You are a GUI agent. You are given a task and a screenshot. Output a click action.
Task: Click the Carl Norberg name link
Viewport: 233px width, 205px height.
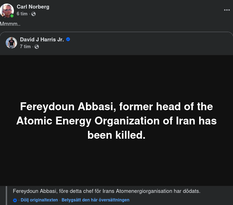pos(33,7)
